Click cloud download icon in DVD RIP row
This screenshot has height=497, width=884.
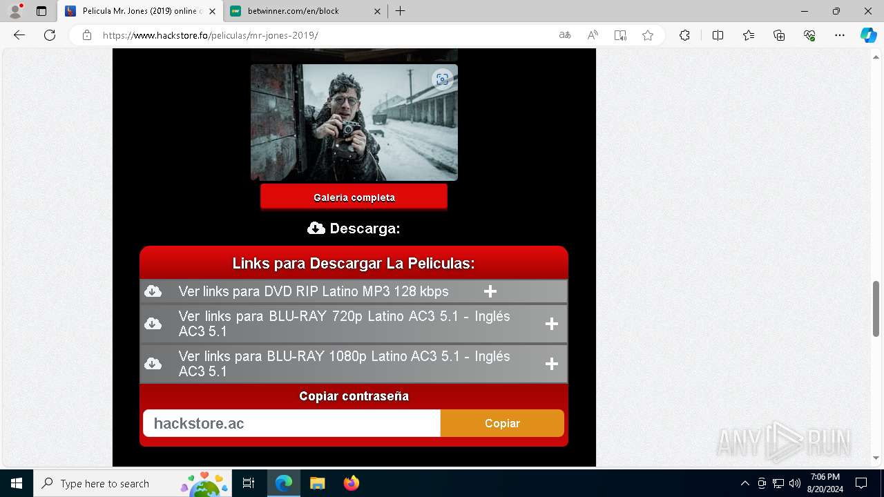(153, 291)
